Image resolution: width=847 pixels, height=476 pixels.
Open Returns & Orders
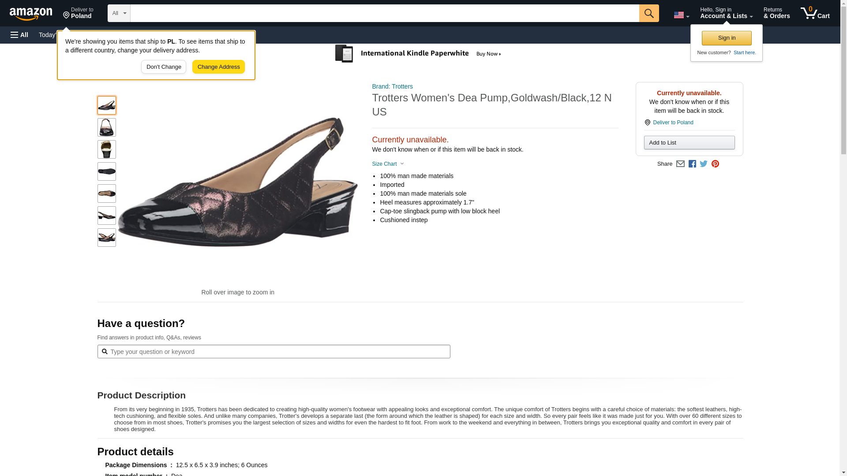point(776,13)
